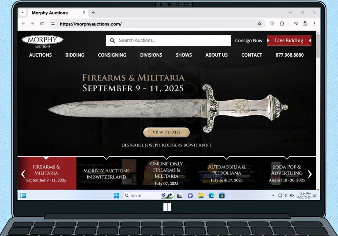Select Soda Pop & Advertising tile
The width and height of the screenshot is (338, 236).
287,173
